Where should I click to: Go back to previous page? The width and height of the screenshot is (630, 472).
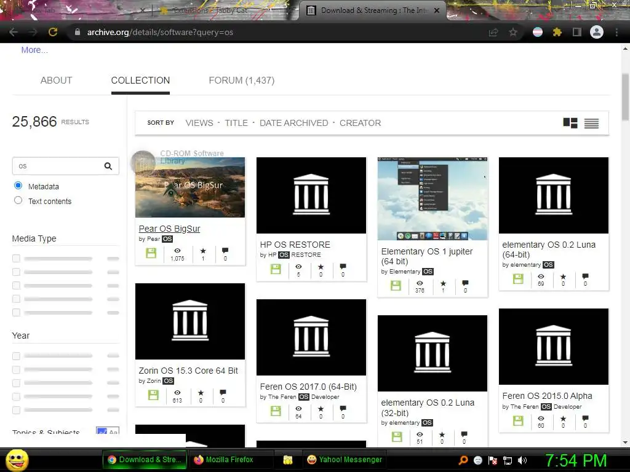(x=14, y=32)
